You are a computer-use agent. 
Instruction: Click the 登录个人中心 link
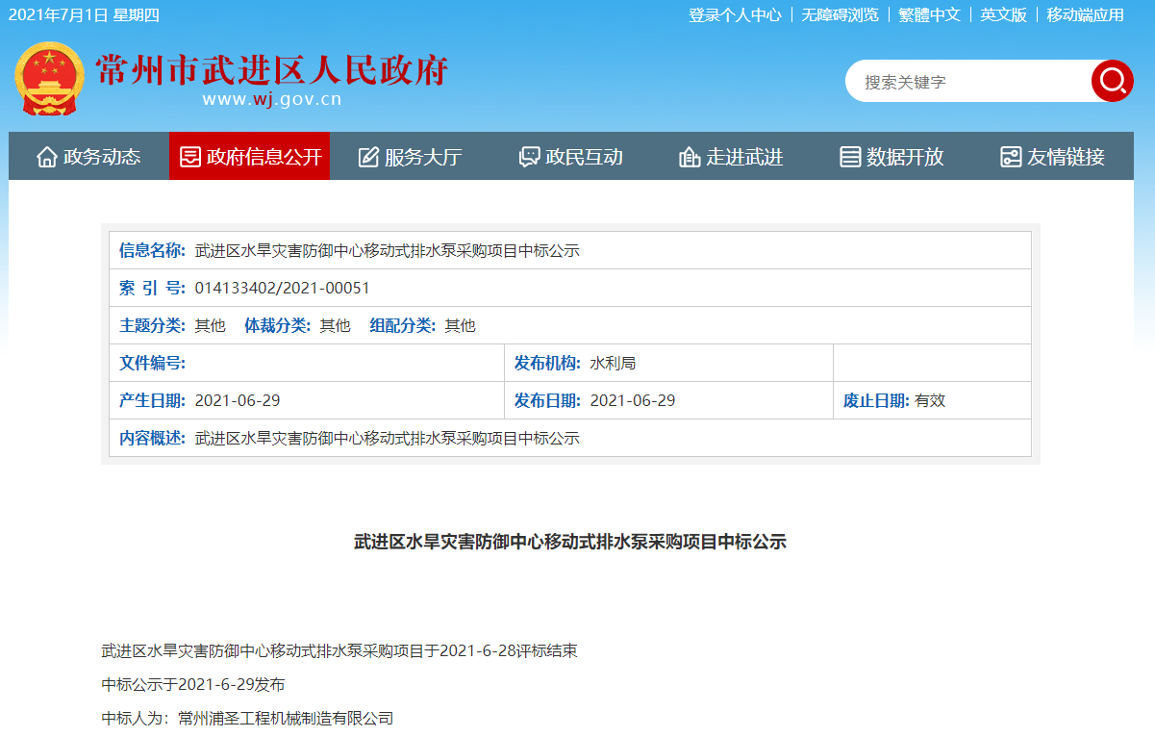pyautogui.click(x=735, y=14)
